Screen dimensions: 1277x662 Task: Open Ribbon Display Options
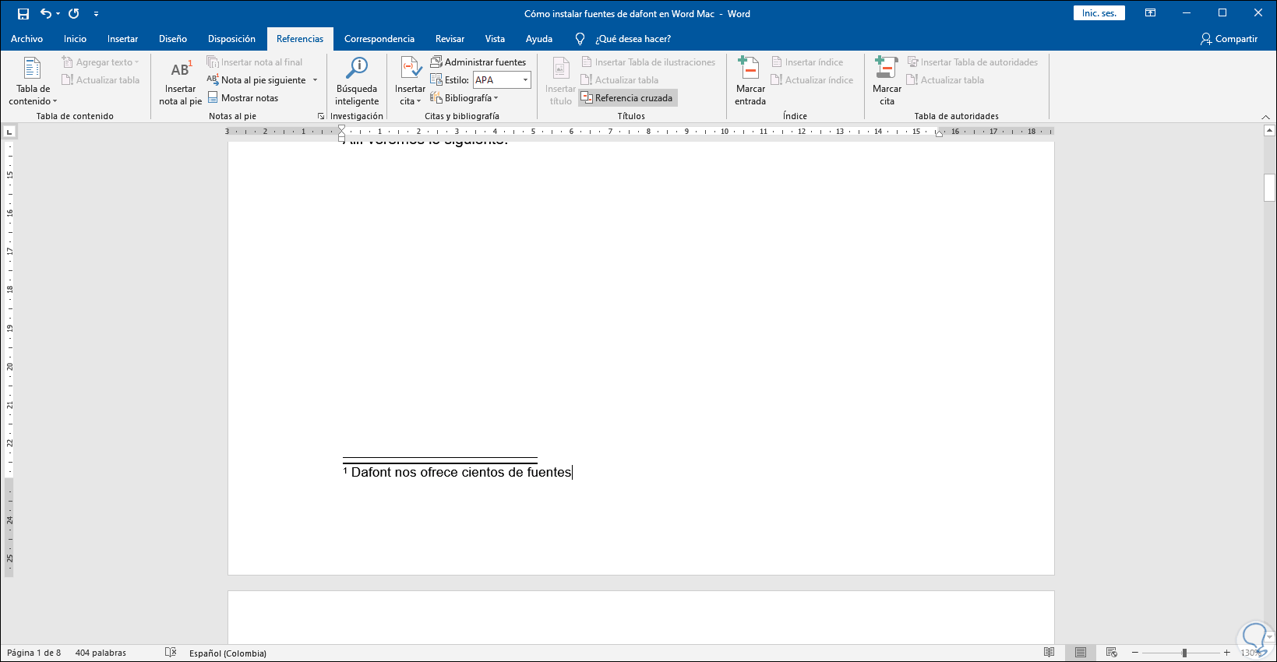click(1150, 13)
